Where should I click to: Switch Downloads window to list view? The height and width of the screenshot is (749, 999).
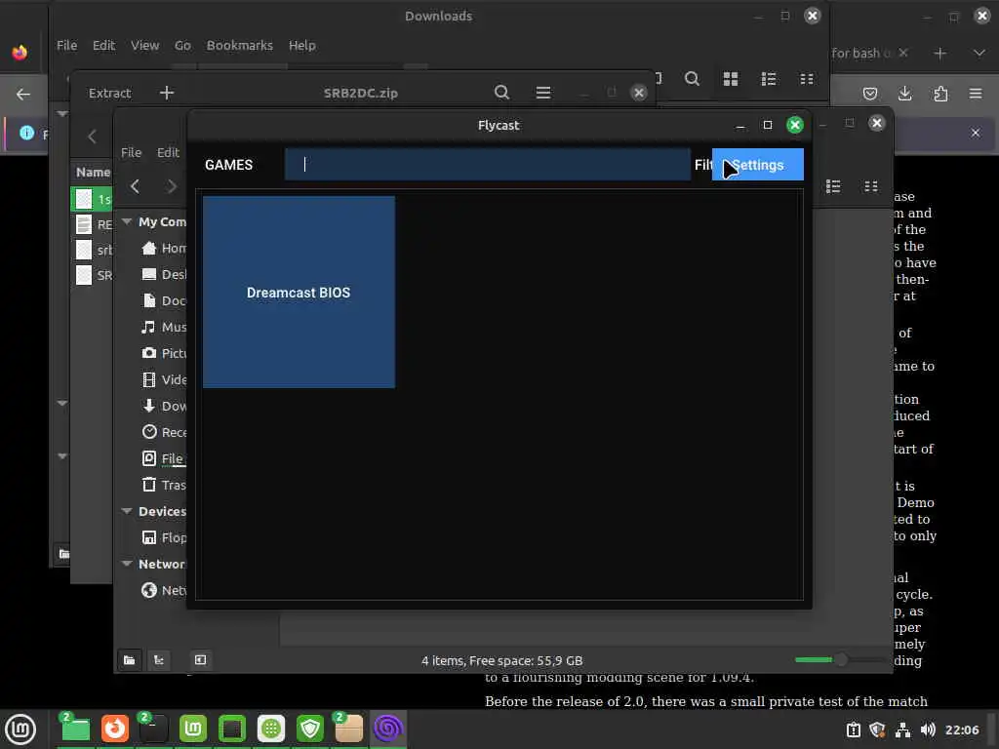pyautogui.click(x=769, y=79)
